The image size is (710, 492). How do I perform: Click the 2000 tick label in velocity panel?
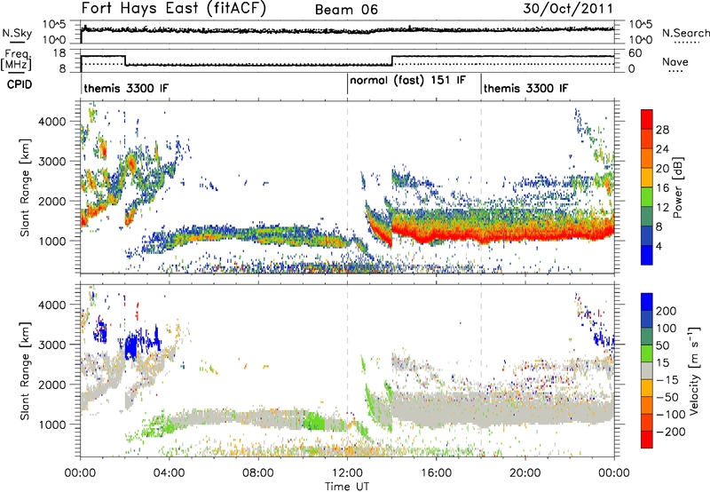[x=52, y=385]
